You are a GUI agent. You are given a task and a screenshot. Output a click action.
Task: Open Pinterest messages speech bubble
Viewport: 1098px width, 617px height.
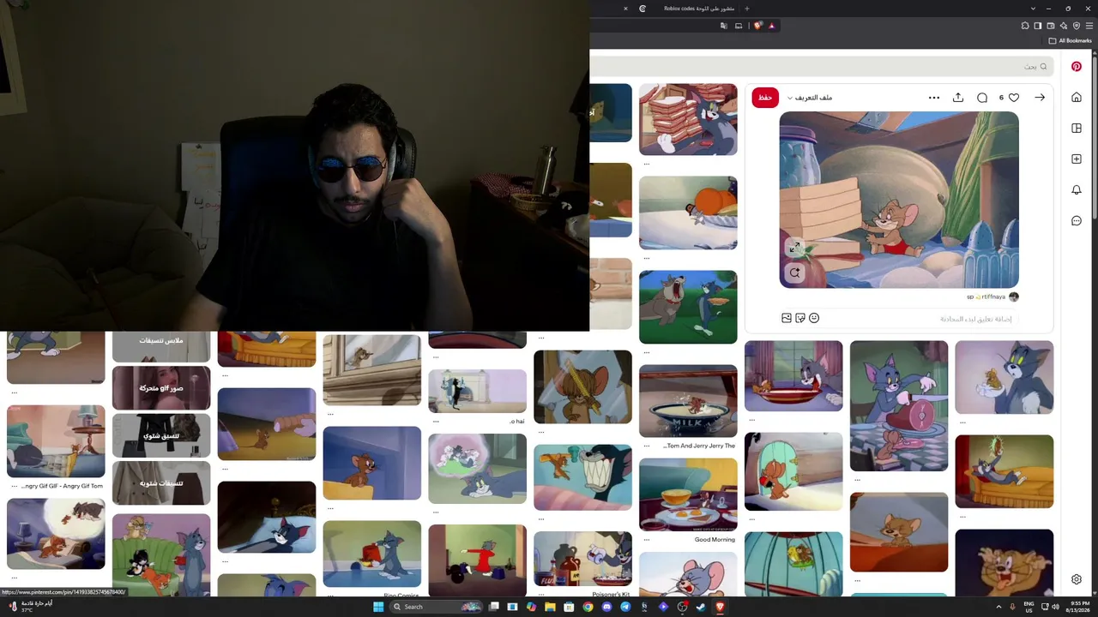pyautogui.click(x=1077, y=220)
